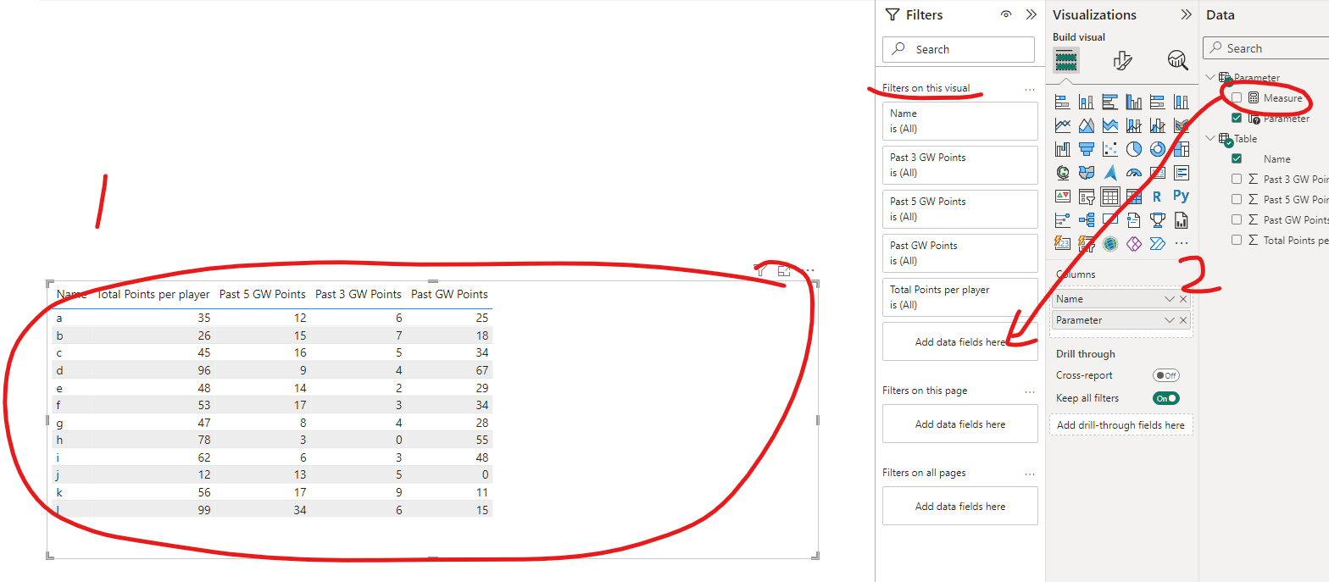The height and width of the screenshot is (582, 1329).
Task: Select the treemap visual
Action: (x=1181, y=149)
